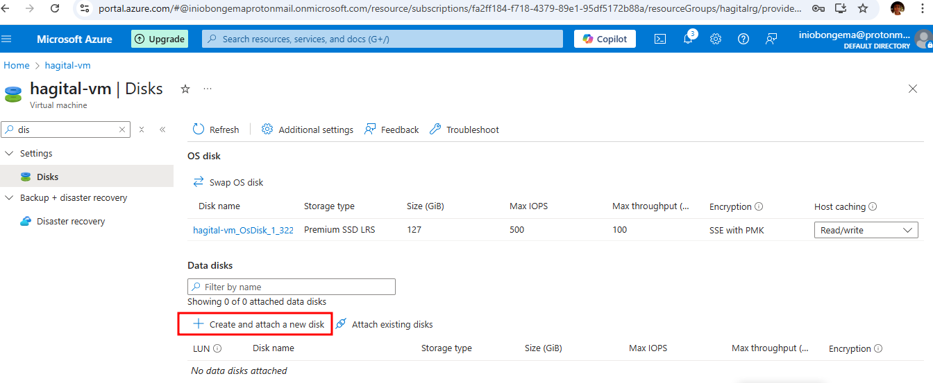The height and width of the screenshot is (383, 933).
Task: Click the search resources, services, docs bar
Action: coord(383,39)
